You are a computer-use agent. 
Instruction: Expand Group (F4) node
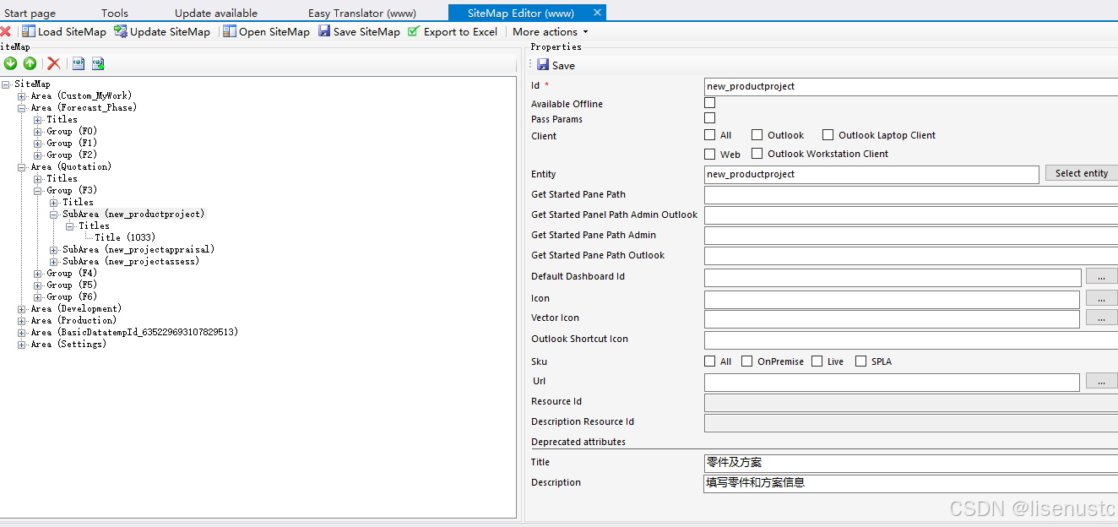coord(38,274)
